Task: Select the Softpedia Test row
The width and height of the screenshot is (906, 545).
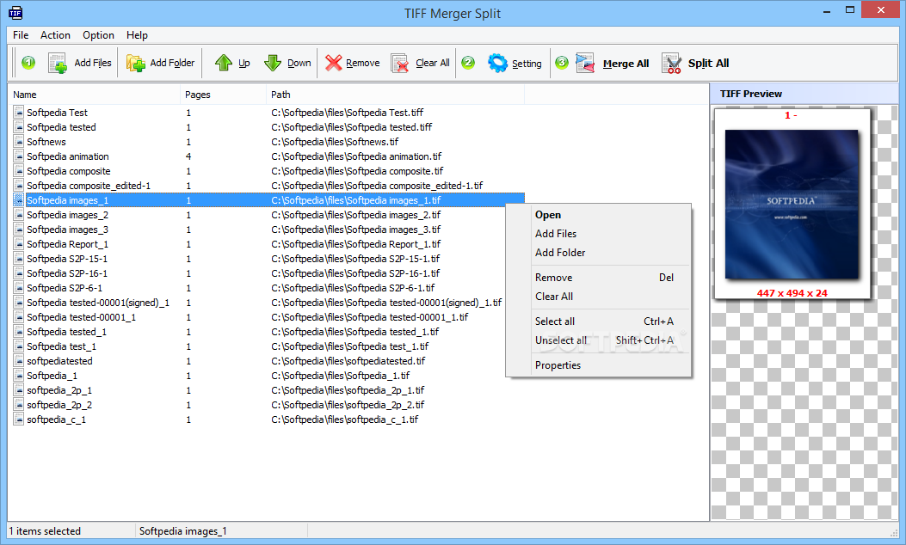Action: click(x=268, y=112)
